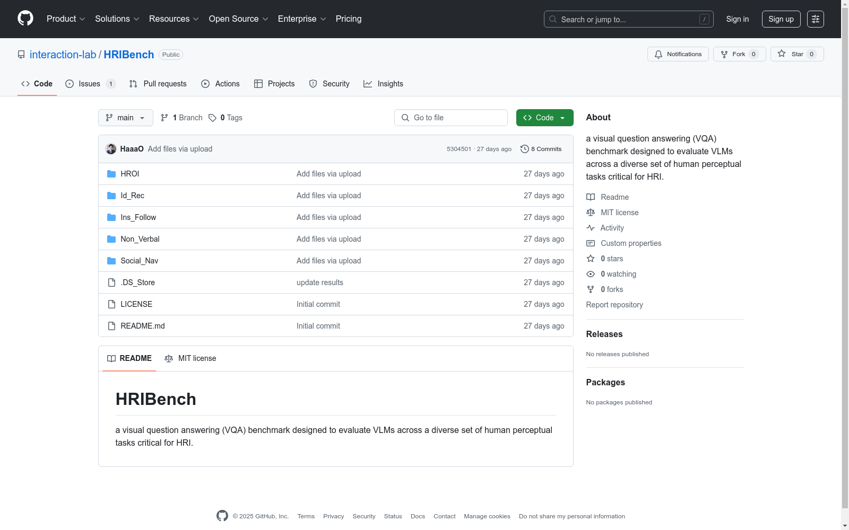Click the HaaaO avatar image
The height and width of the screenshot is (530, 849).
pyautogui.click(x=111, y=149)
